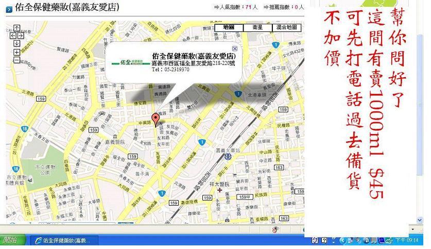Viewport: 431px width, 249px height.
Task: Zoom out with the minus button
Action: (x=16, y=60)
